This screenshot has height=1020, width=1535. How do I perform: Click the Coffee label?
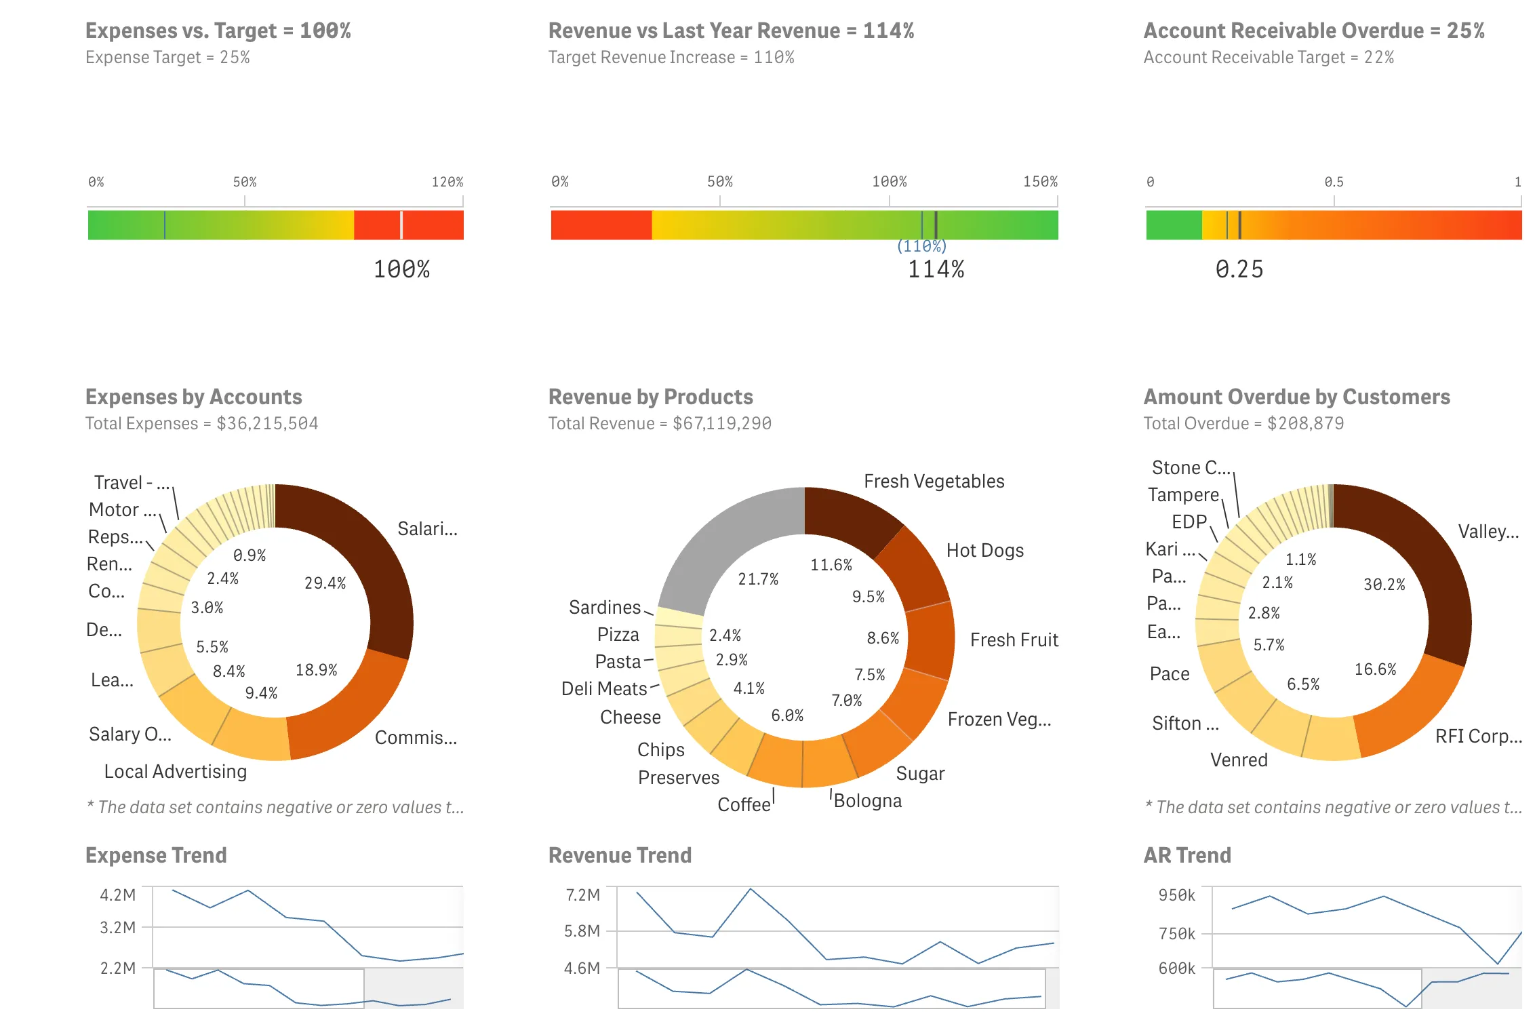(x=744, y=804)
